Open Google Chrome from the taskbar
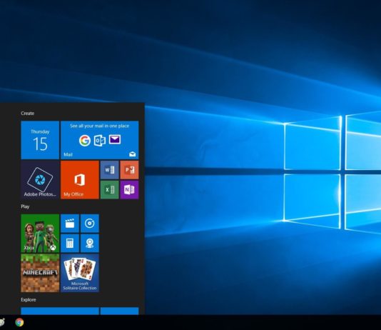 pyautogui.click(x=19, y=322)
